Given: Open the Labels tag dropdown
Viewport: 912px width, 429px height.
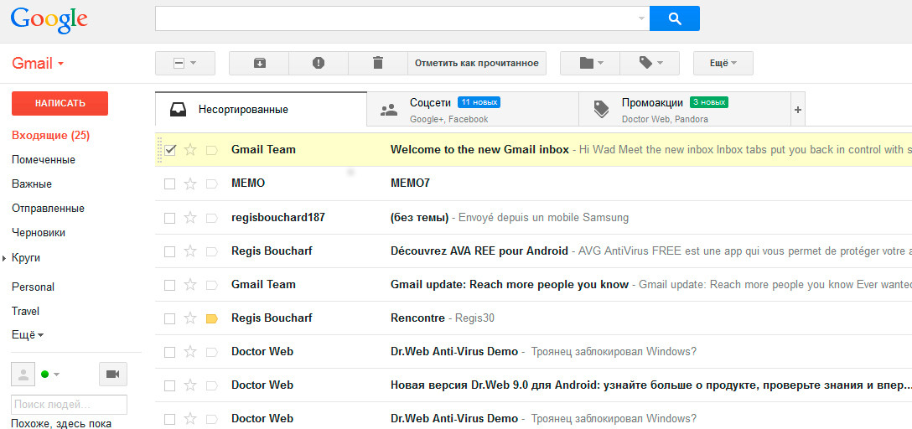Looking at the screenshot, I should 650,63.
